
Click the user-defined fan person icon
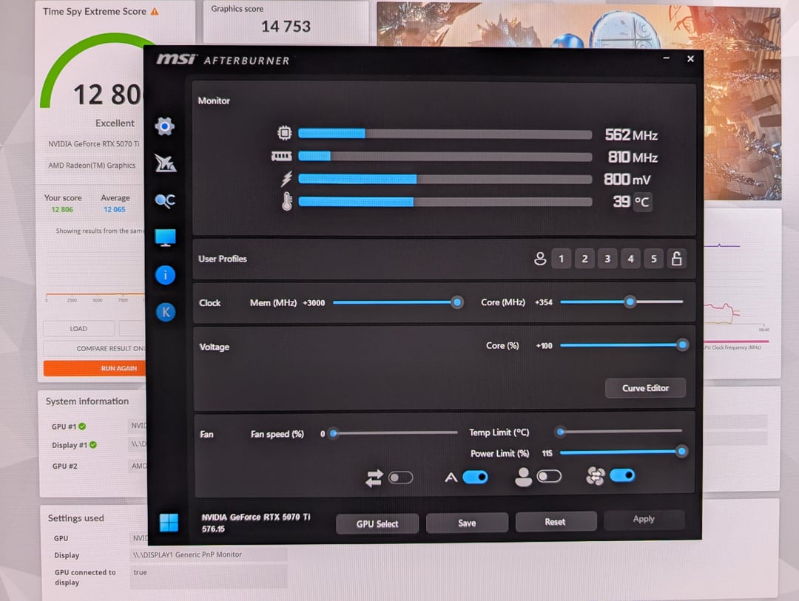[523, 478]
